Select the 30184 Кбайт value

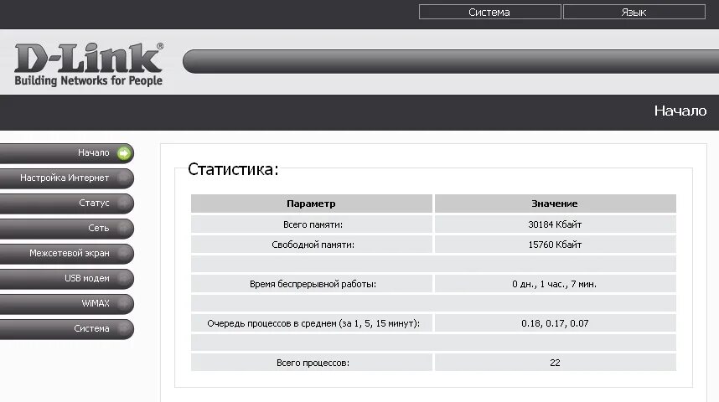pyautogui.click(x=556, y=224)
